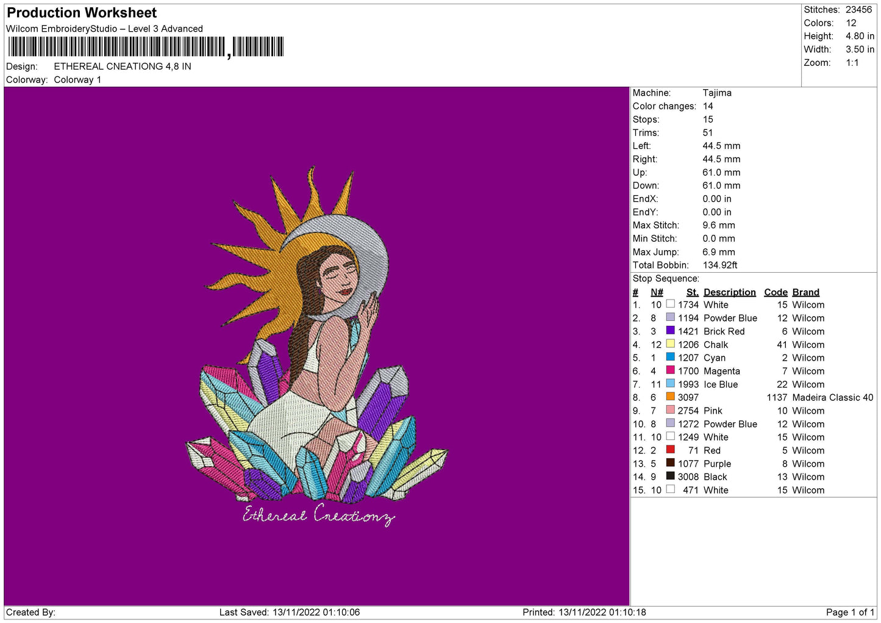The height and width of the screenshot is (623, 881).
Task: Click the 'Colorway 1' value
Action: 77,80
